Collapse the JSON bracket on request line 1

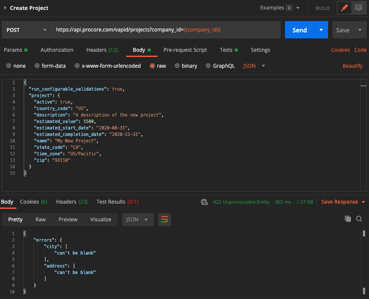point(25,82)
